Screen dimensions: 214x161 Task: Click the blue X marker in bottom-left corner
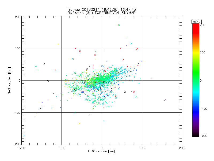pyautogui.click(x=24, y=136)
